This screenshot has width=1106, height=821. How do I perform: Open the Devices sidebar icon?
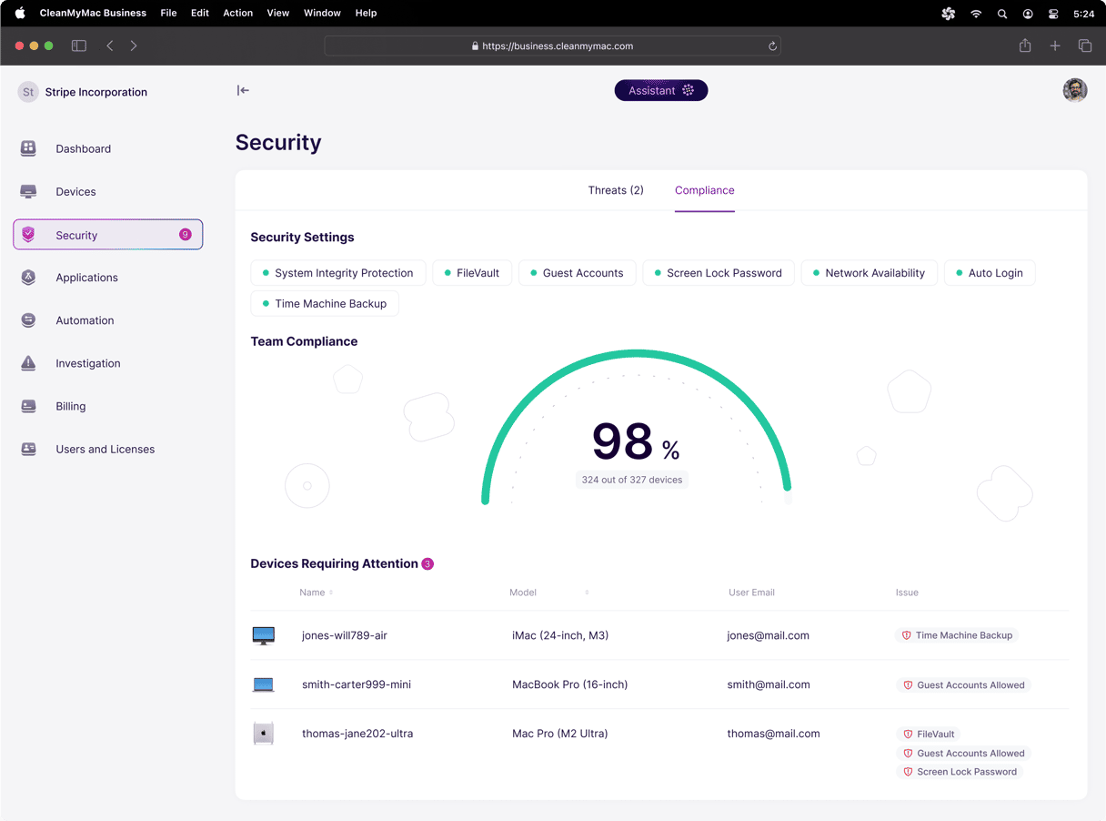click(x=28, y=191)
